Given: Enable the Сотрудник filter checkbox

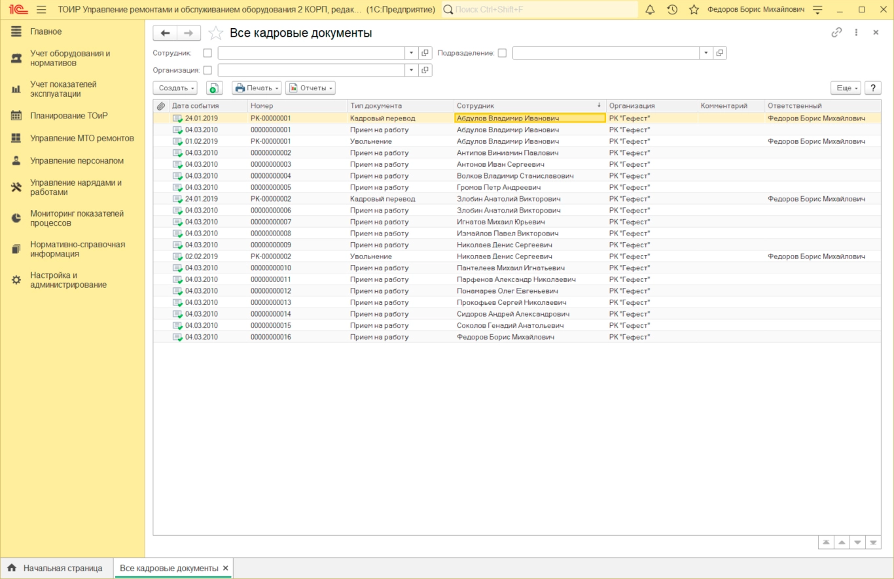Looking at the screenshot, I should (207, 53).
